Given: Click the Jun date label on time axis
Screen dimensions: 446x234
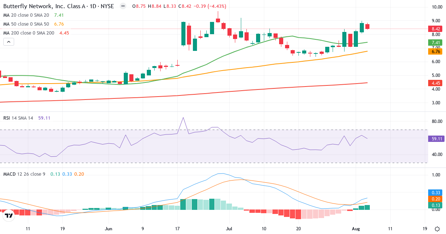Looking at the screenshot, I should 109,229.
